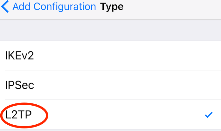Go back to Add Configuration

point(54,7)
